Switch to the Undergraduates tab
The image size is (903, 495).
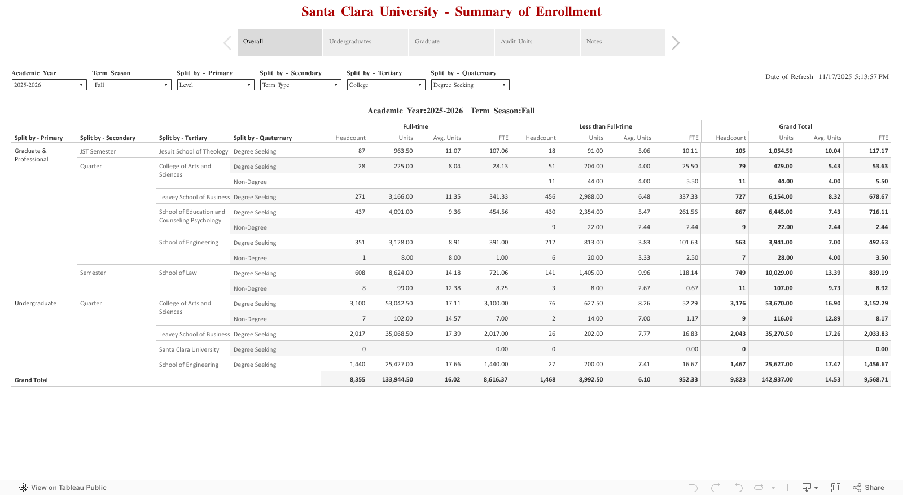pyautogui.click(x=366, y=43)
